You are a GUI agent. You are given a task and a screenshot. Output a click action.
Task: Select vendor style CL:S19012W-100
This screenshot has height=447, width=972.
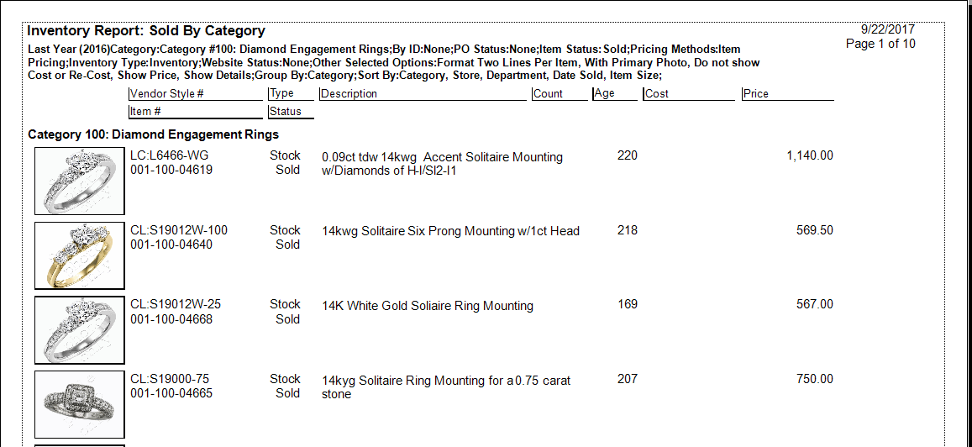(x=179, y=230)
